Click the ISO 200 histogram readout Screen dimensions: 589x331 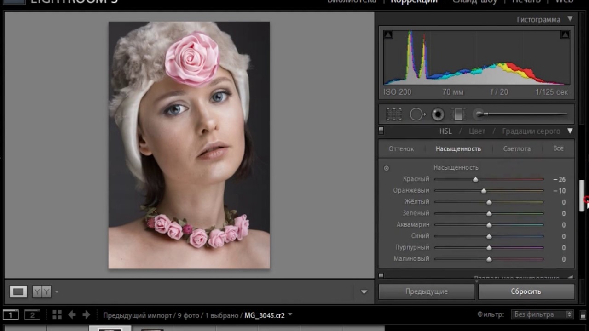pyautogui.click(x=398, y=92)
